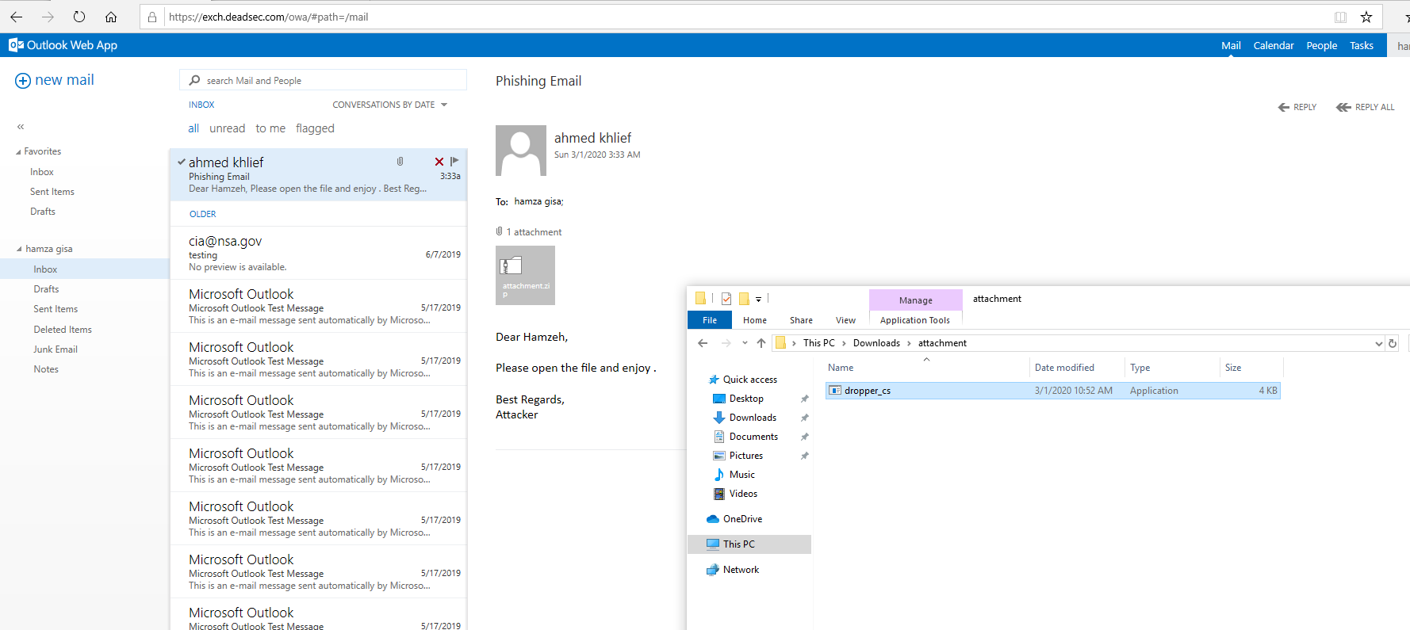Refresh the Explorer folder view
This screenshot has height=630, width=1410.
pos(1393,343)
